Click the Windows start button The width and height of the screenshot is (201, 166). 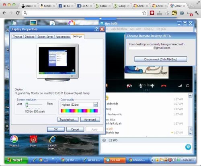point(16,160)
